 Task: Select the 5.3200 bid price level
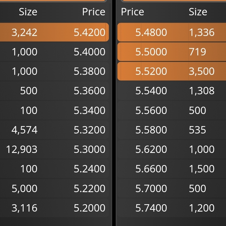pos(54,130)
